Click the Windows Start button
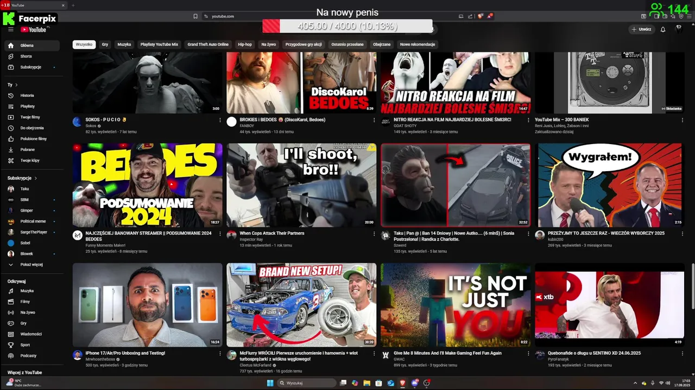The image size is (695, 390). [270, 383]
